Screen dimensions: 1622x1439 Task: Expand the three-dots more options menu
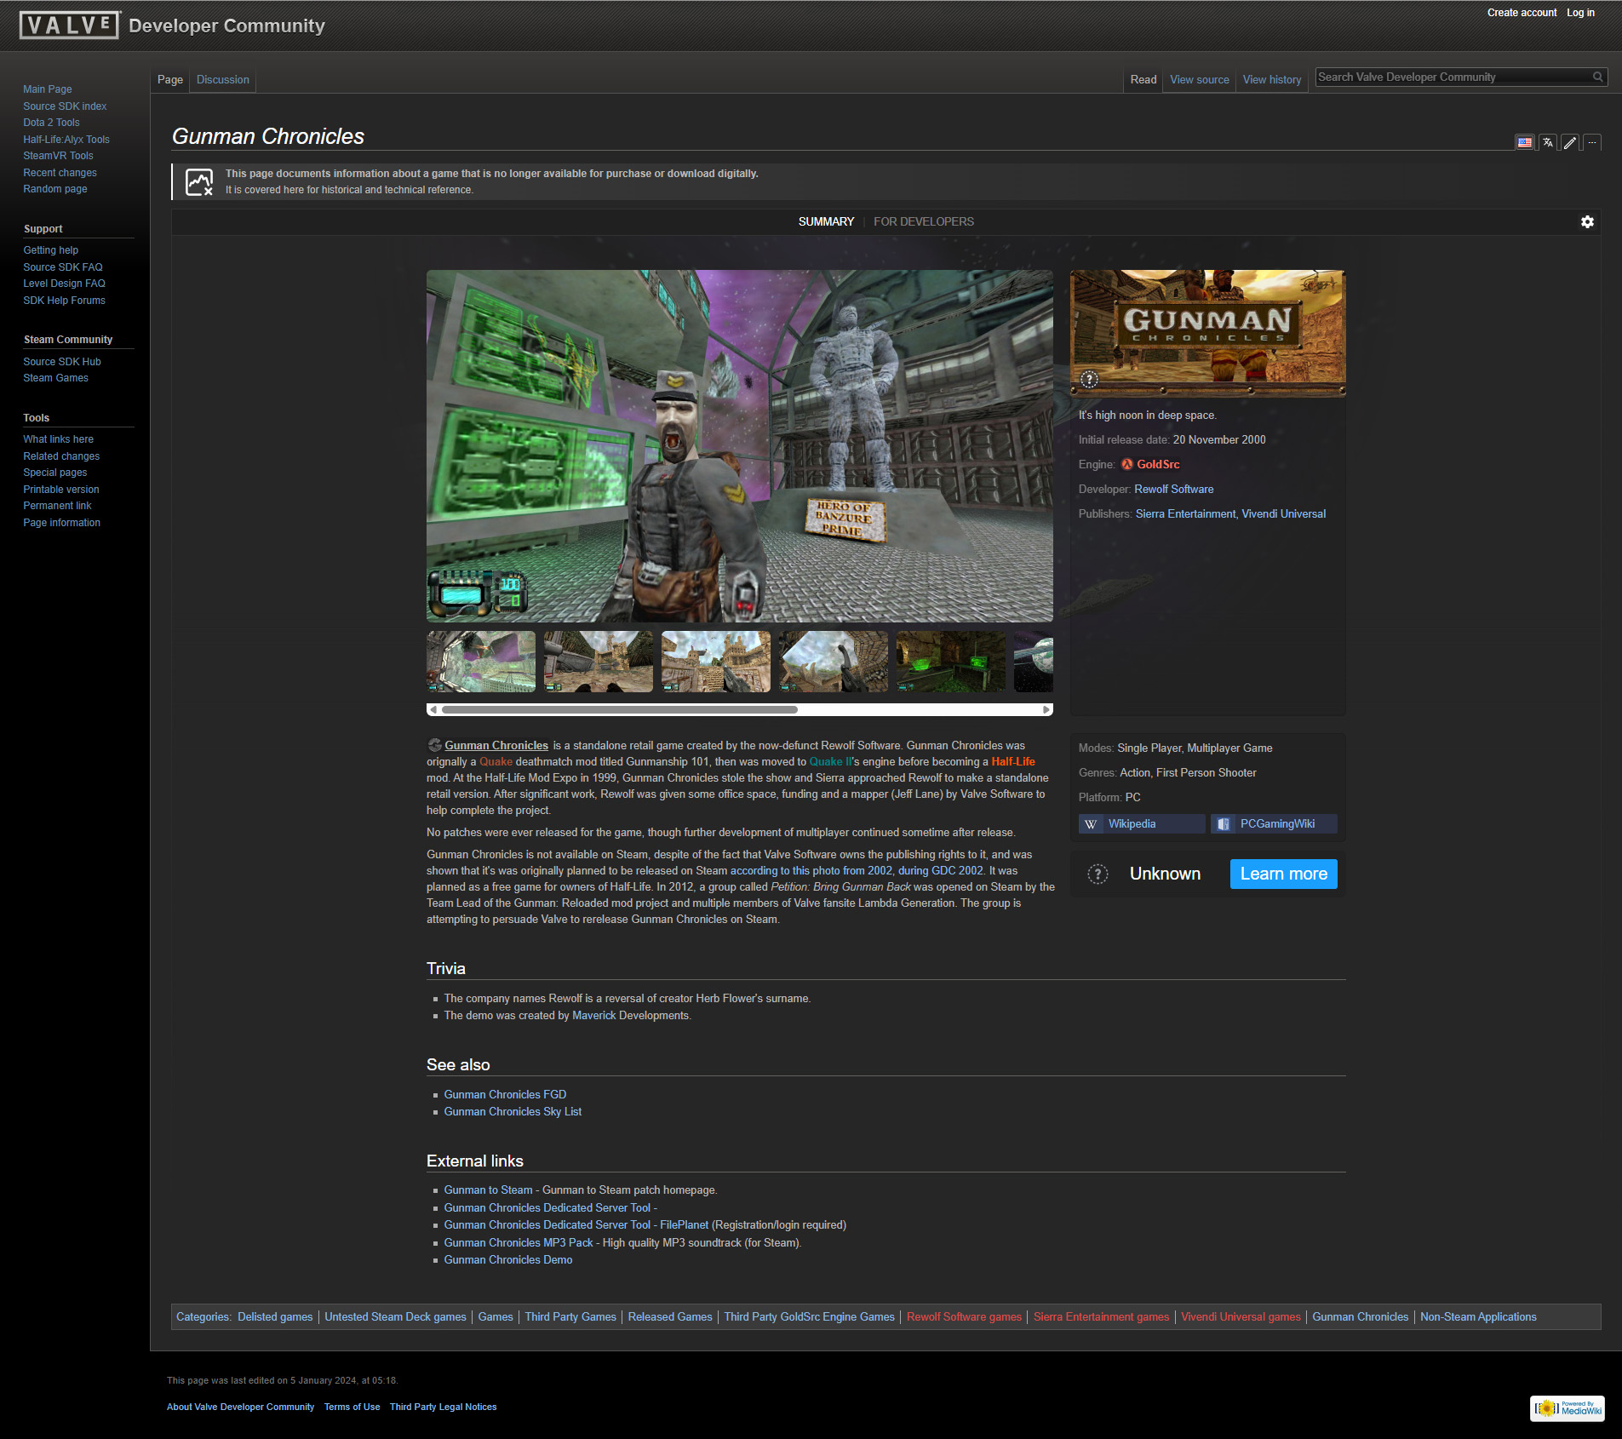click(x=1592, y=142)
